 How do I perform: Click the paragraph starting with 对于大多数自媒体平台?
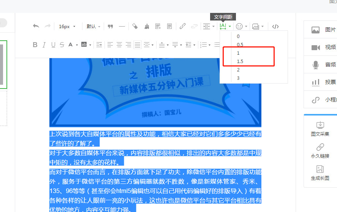(155, 158)
